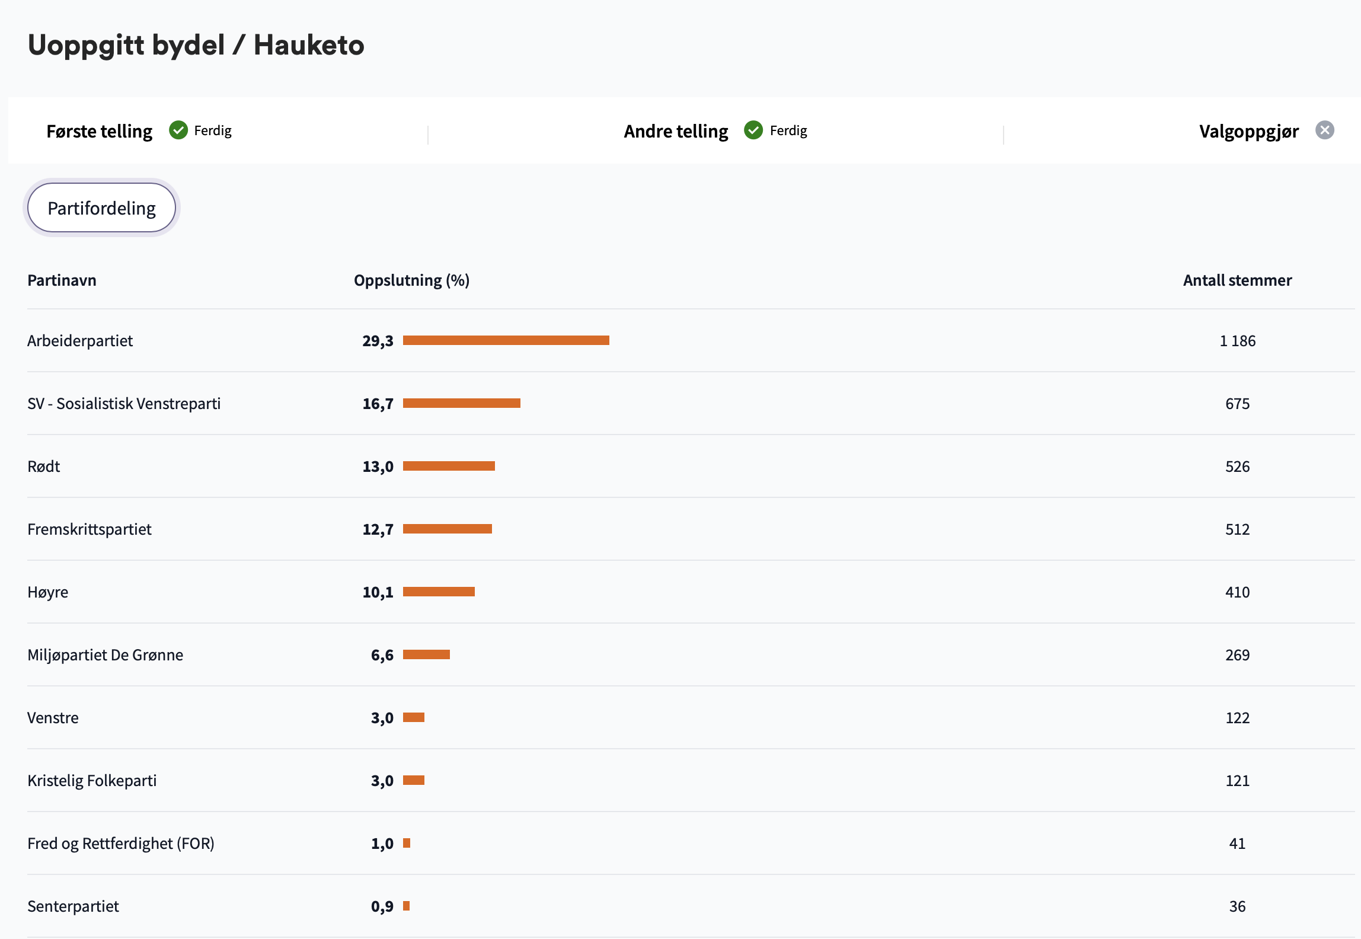Select the Senterpartiet party row
This screenshot has width=1361, height=939.
(691, 906)
